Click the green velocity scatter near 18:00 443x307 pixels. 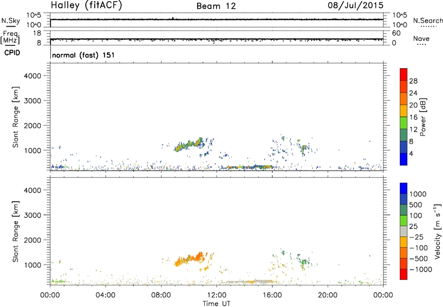click(303, 262)
